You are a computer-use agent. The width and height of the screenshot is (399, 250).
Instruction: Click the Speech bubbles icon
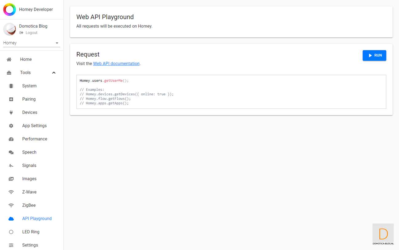[x=11, y=152]
